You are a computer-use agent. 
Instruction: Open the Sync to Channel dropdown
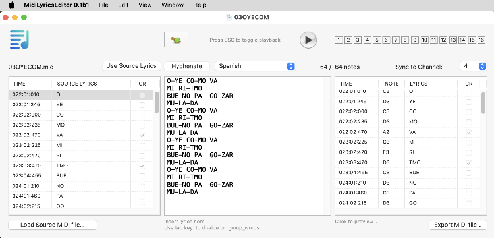(x=473, y=66)
